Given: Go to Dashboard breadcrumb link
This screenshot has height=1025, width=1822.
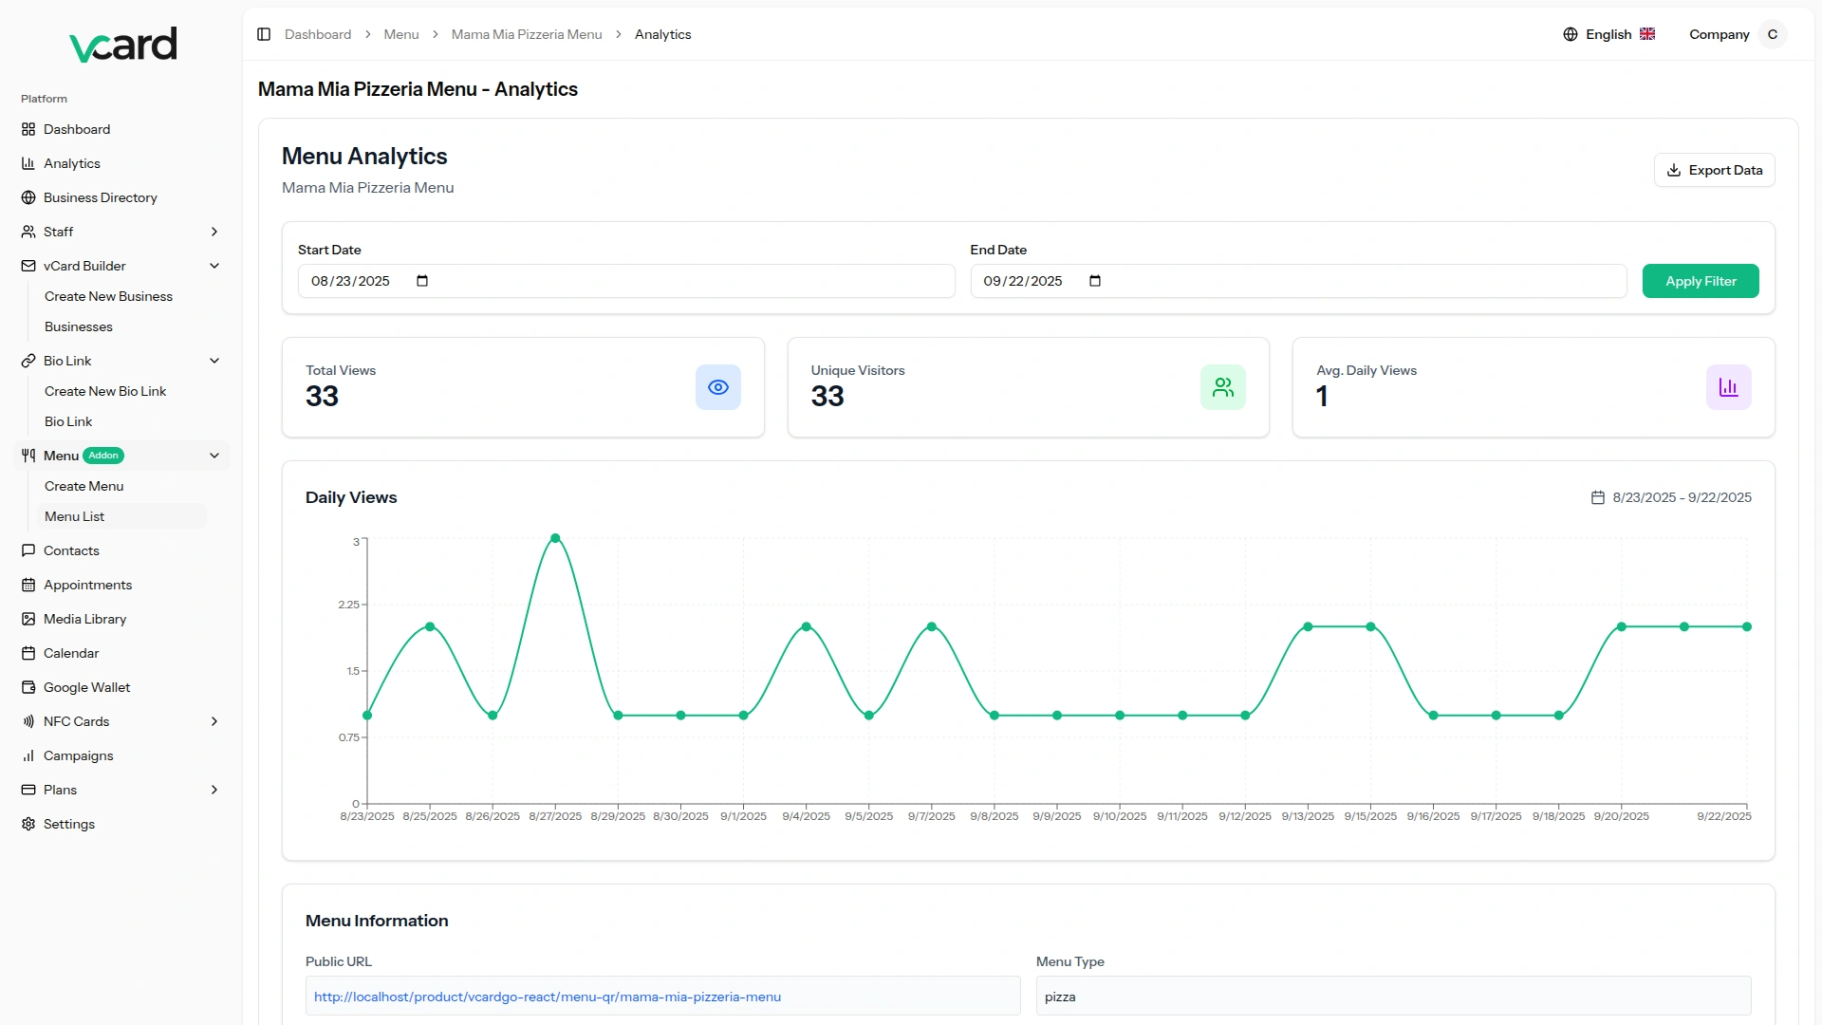Looking at the screenshot, I should click(x=318, y=34).
